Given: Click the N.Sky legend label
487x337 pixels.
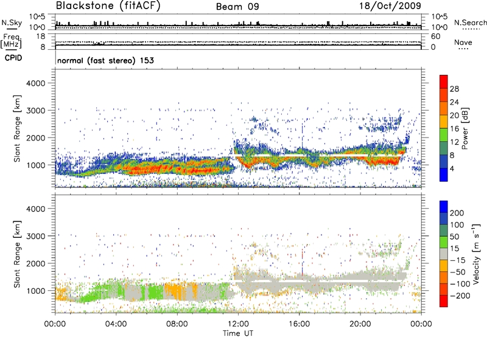Looking at the screenshot, I should point(12,23).
